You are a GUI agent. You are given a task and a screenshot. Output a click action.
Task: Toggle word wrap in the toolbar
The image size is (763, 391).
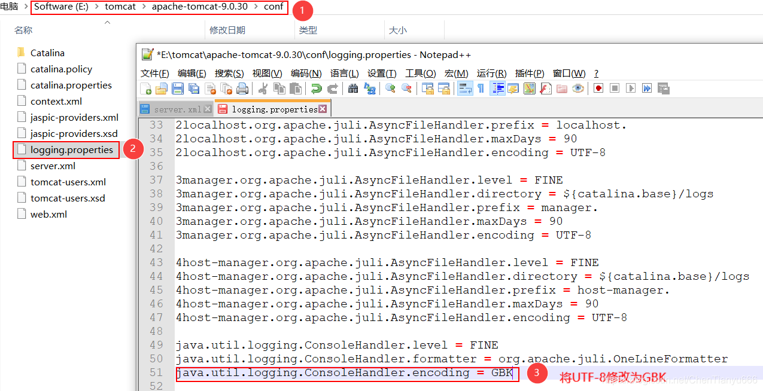[465, 88]
